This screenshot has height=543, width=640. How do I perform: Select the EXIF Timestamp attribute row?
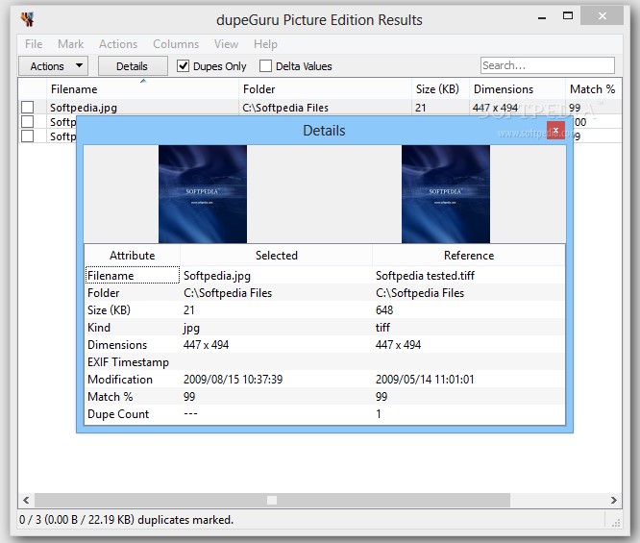click(325, 361)
